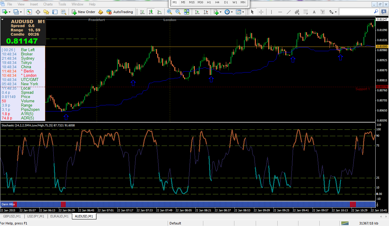Expand the Profiles dropdown arrow
This screenshot has height=226, width=389.
tap(21, 12)
